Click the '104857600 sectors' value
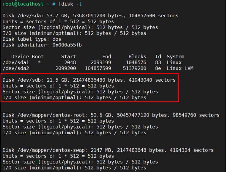 point(153,16)
